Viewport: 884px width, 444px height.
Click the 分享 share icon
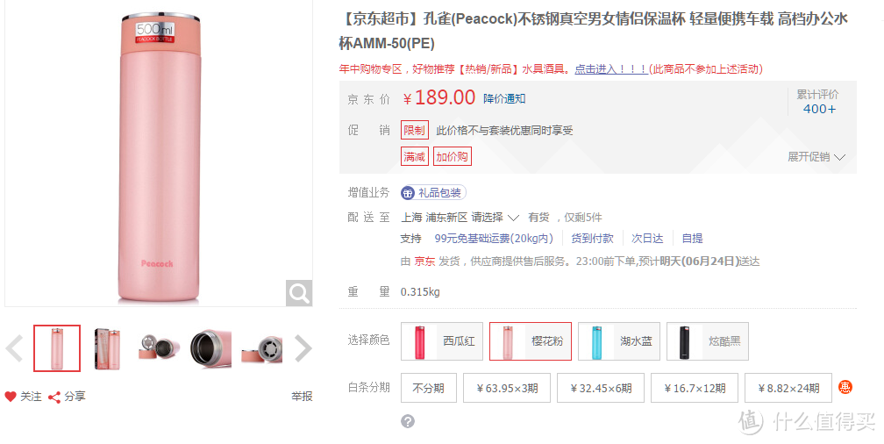click(54, 397)
